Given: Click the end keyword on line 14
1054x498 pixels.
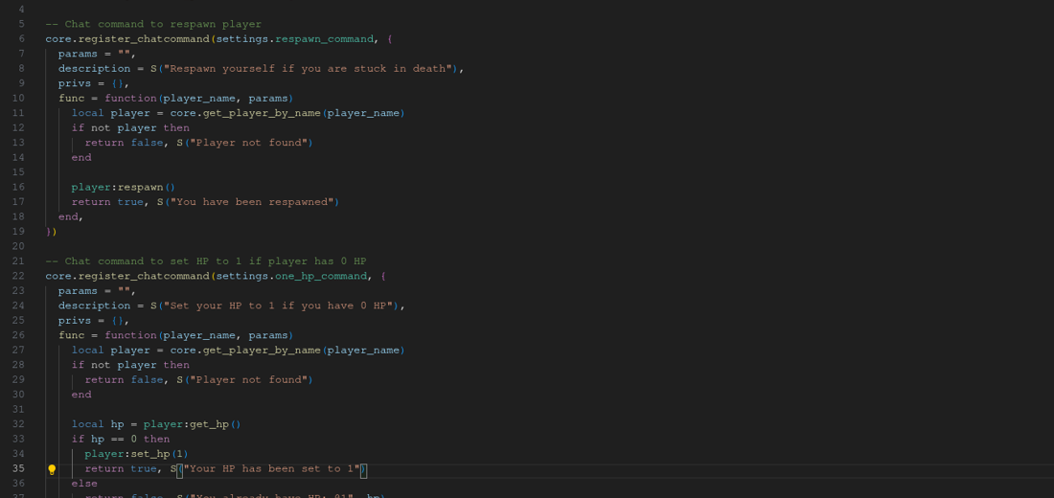Looking at the screenshot, I should [81, 158].
